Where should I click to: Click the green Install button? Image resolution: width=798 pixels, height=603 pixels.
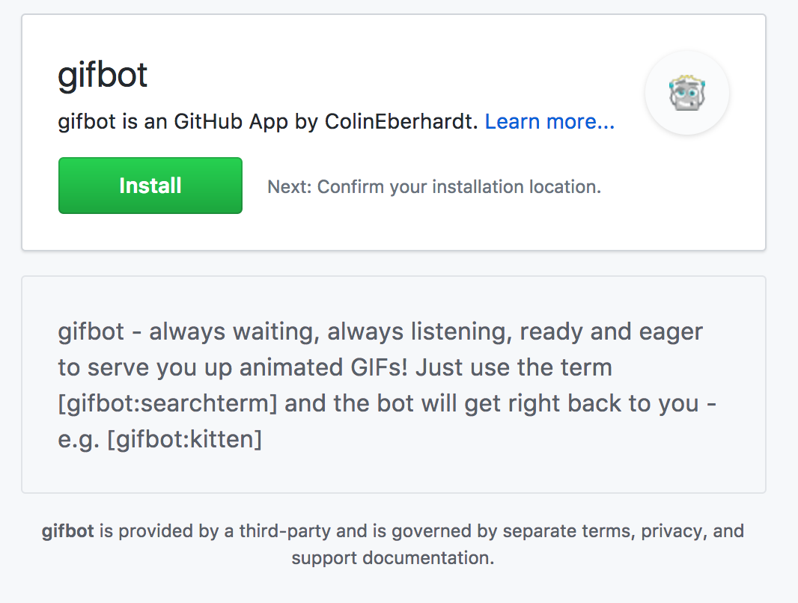[x=150, y=186]
